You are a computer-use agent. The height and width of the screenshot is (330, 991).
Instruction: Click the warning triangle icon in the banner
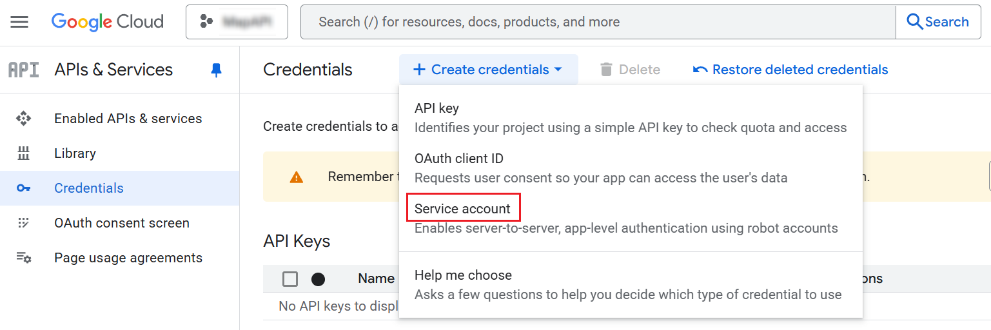[297, 177]
